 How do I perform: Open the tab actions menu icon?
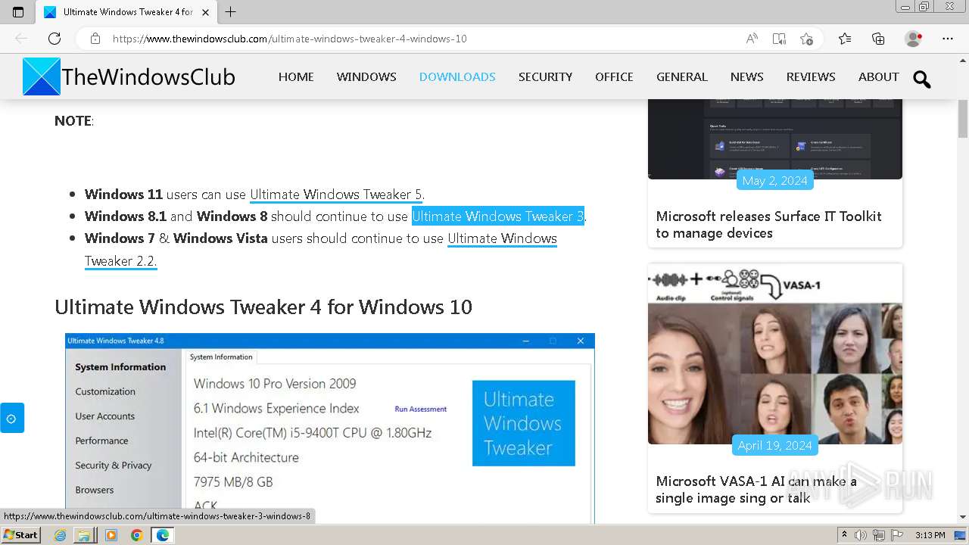(x=18, y=12)
